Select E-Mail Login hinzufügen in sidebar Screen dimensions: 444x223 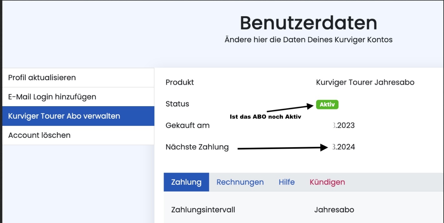[x=52, y=97]
